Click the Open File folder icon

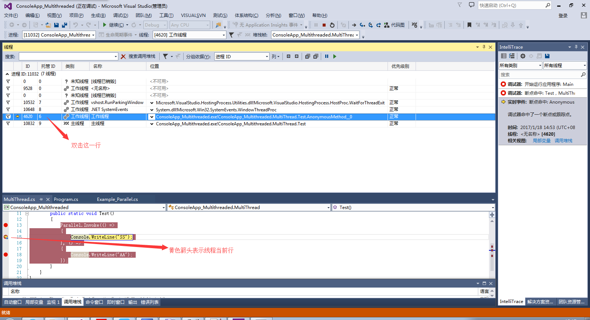48,25
